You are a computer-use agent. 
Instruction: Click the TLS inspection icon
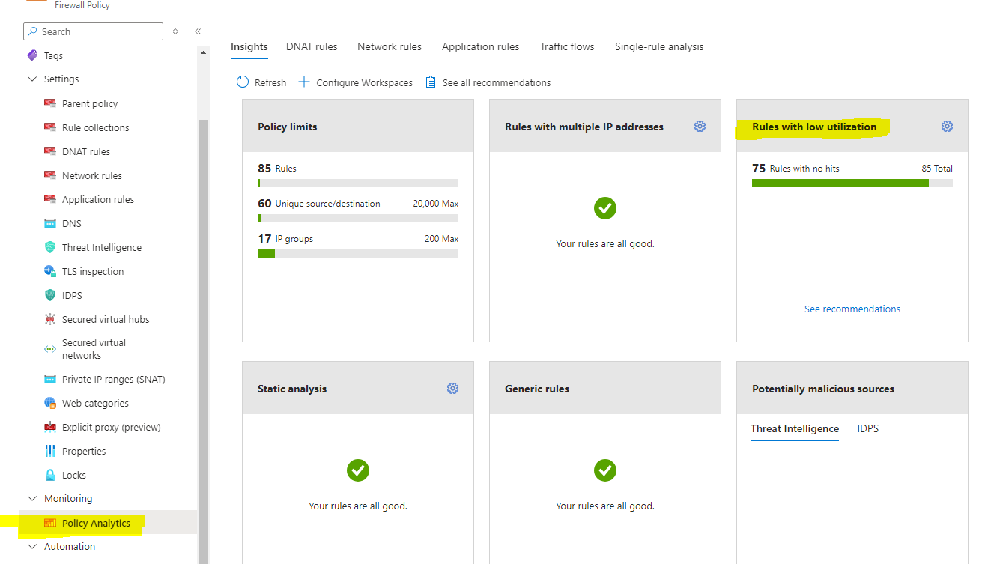click(50, 271)
